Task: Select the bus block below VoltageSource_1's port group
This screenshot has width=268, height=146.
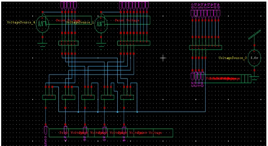Action: click(x=134, y=43)
